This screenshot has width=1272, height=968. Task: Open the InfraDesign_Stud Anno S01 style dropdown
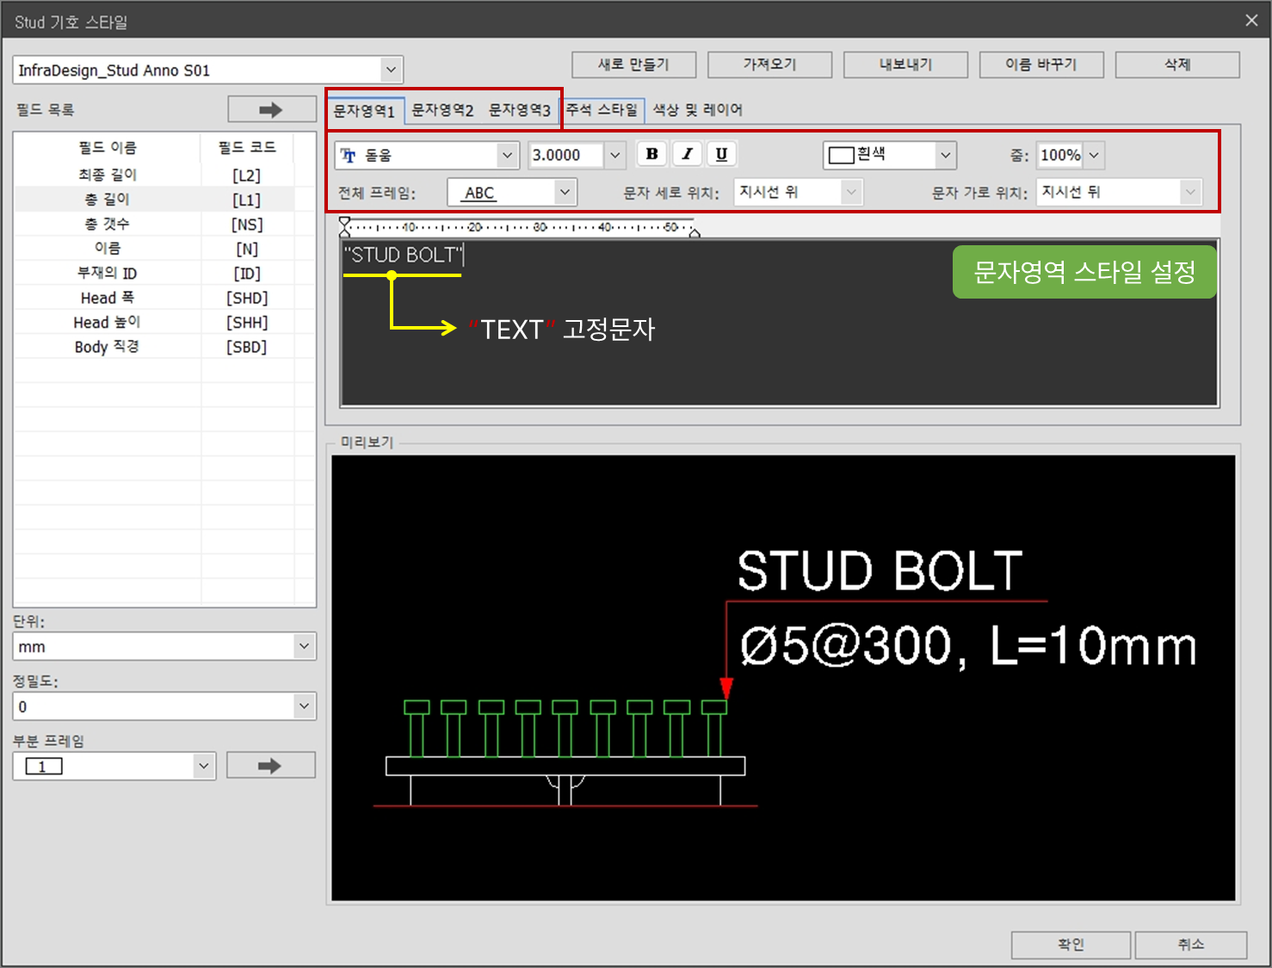pyautogui.click(x=391, y=70)
